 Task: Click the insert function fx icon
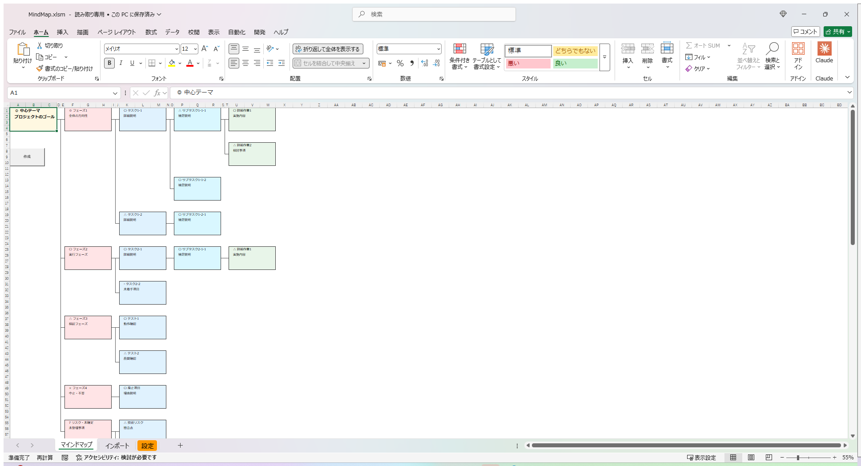[x=157, y=92]
